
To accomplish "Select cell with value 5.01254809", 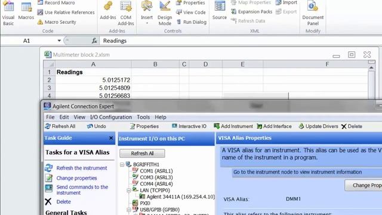I will click(x=93, y=88).
